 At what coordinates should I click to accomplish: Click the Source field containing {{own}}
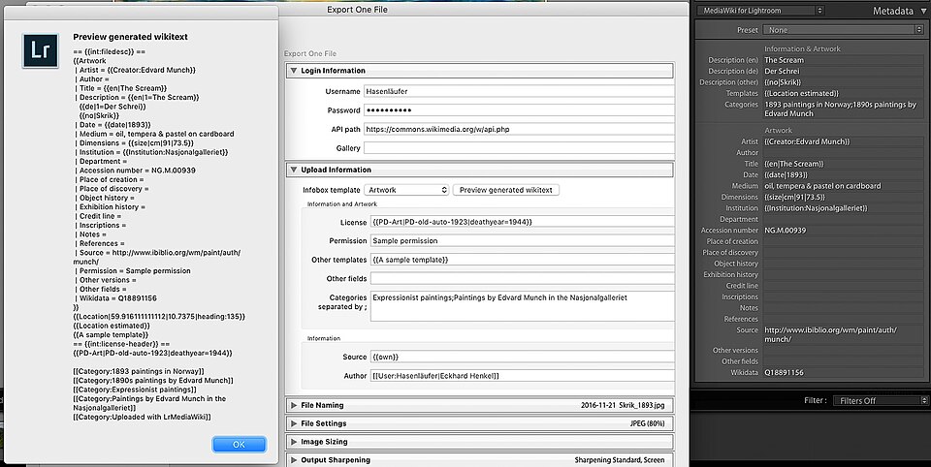(523, 357)
